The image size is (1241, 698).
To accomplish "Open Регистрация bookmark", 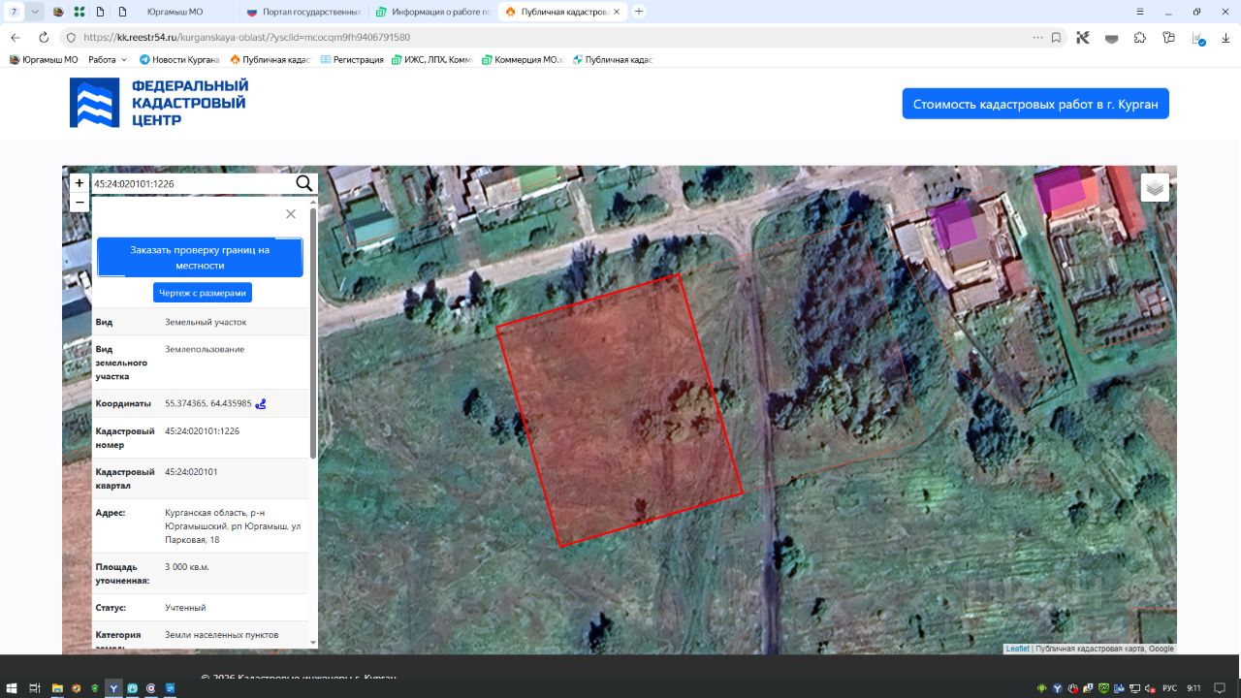I will [352, 59].
